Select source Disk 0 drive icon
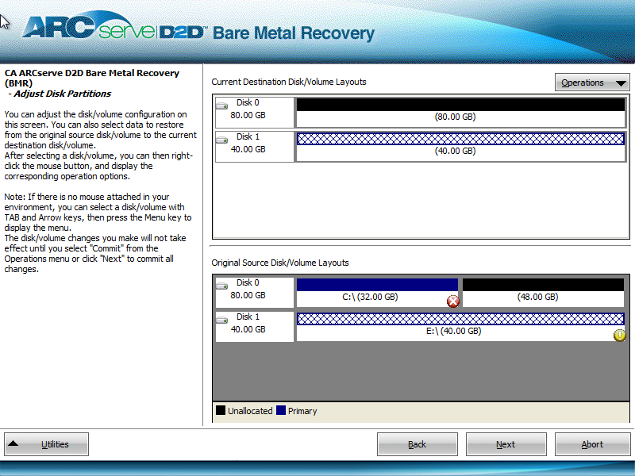Screen dimensions: 635x476 (x=221, y=286)
